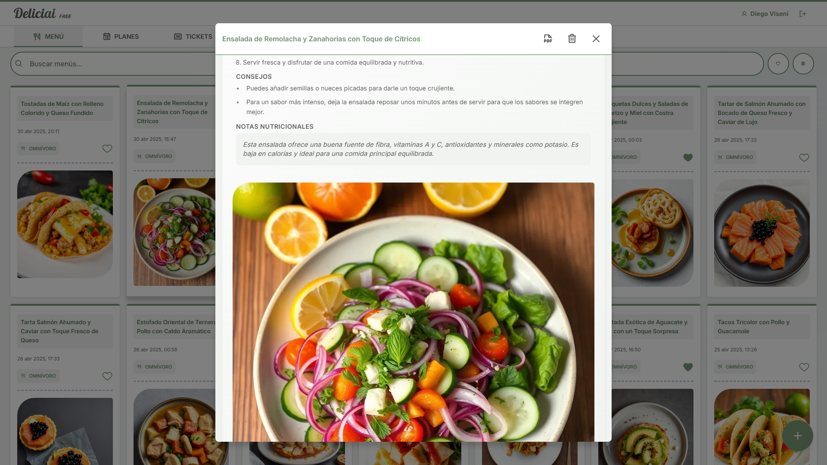Unfavorite the Chorizo y Miel recipe heart
The height and width of the screenshot is (465, 827).
click(x=688, y=158)
